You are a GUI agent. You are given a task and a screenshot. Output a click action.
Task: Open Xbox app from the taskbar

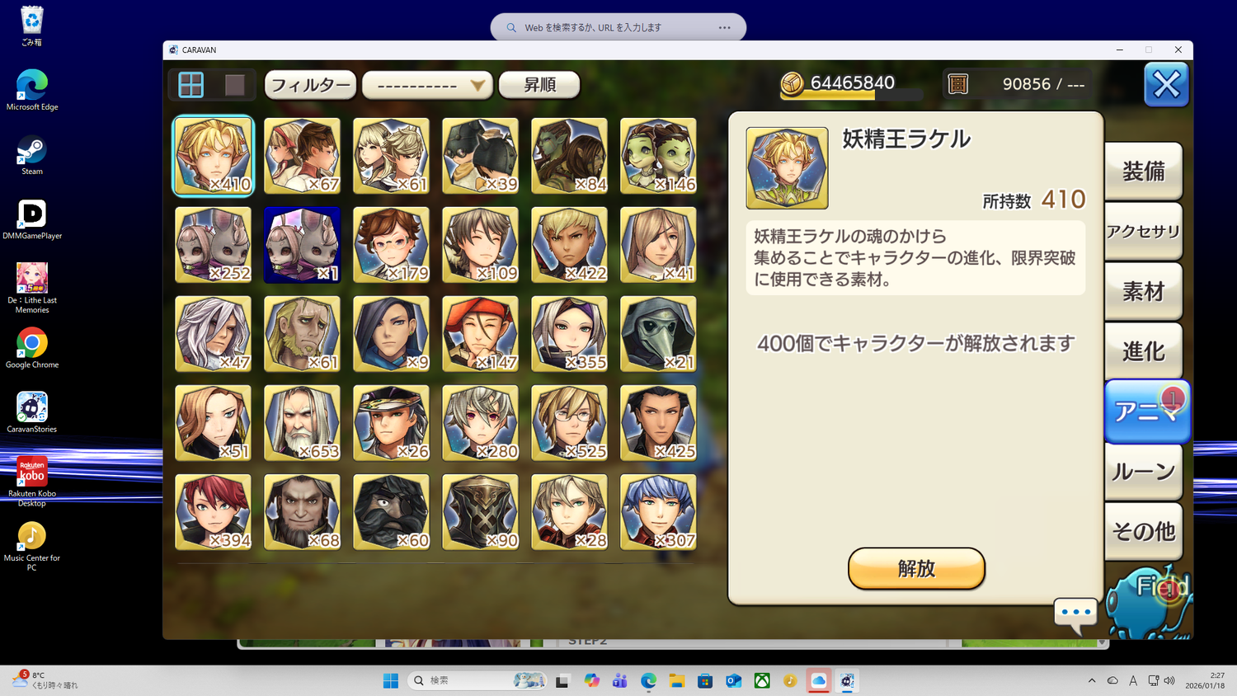762,680
